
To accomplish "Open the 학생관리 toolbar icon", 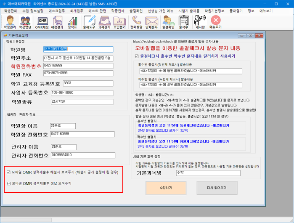I will [10, 22].
